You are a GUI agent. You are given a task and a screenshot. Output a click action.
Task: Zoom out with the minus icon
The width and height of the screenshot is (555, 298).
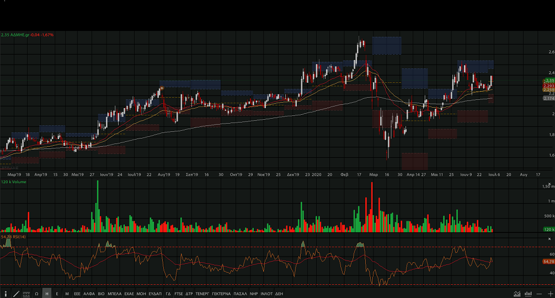pyautogui.click(x=539, y=294)
